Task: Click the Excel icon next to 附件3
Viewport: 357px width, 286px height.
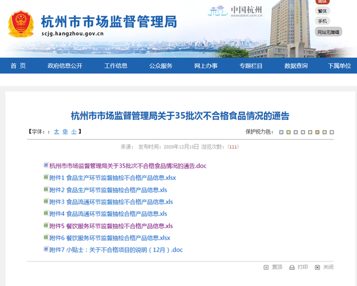Action: (46, 202)
